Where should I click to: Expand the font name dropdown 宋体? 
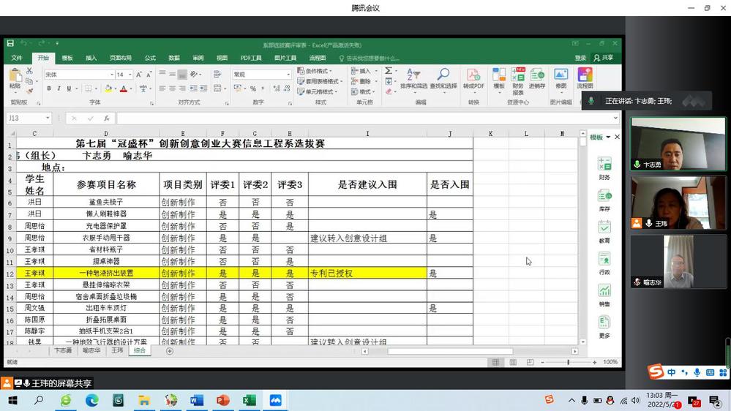[x=111, y=75]
